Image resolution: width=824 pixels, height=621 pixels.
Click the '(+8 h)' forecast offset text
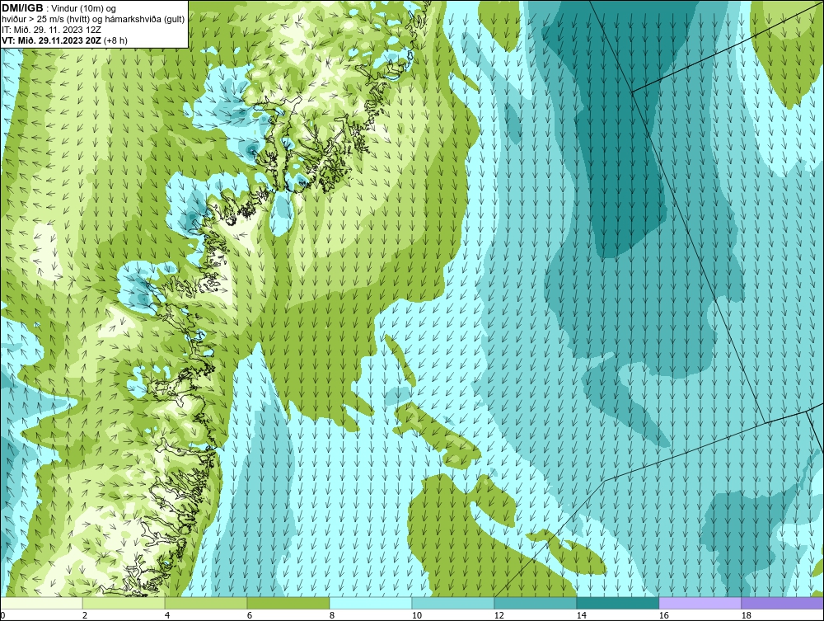click(115, 40)
